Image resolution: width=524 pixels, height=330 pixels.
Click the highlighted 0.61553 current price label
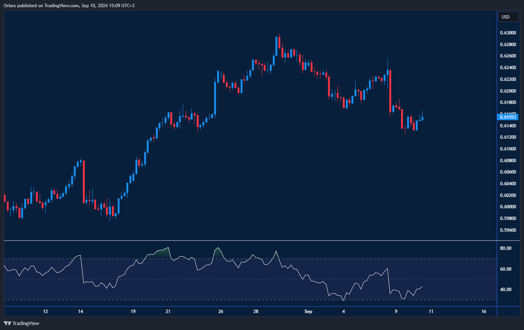(508, 117)
